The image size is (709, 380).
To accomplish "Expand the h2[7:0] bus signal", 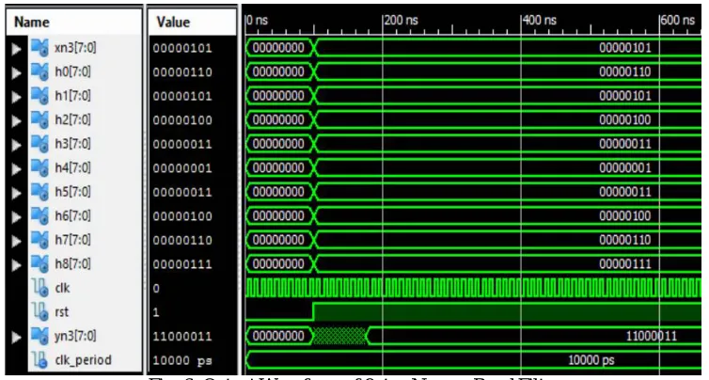I will tap(16, 120).
